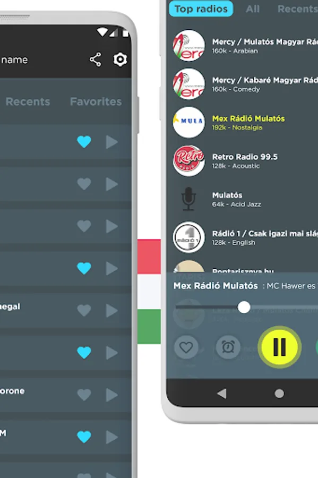Viewport: 318px width, 478px height.
Task: Pause playback with yellow pause button
Action: point(280,347)
